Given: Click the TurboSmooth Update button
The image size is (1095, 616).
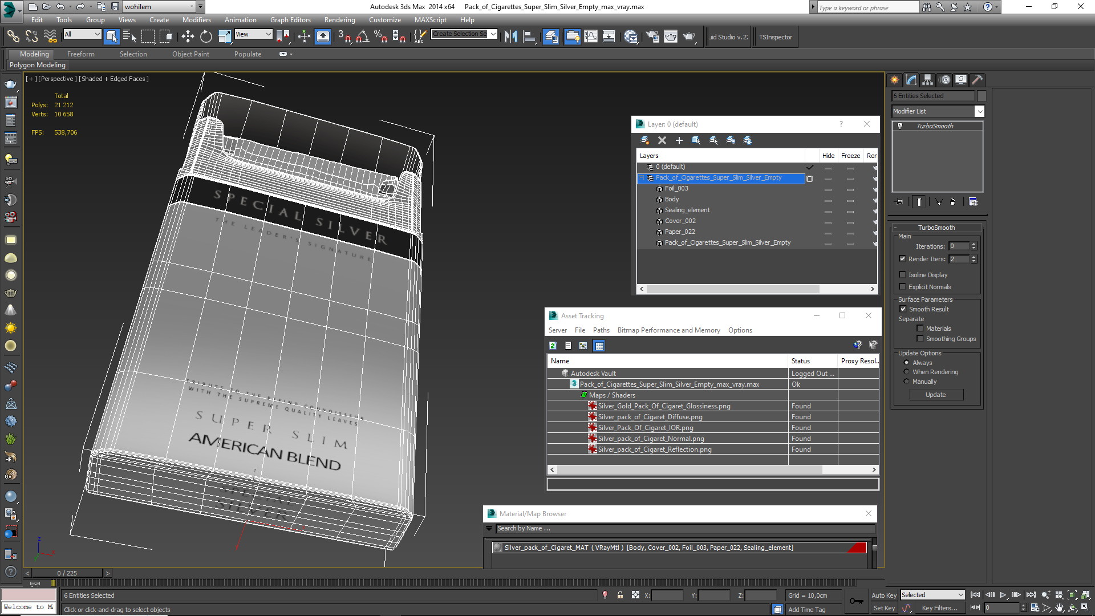Looking at the screenshot, I should [x=935, y=395].
